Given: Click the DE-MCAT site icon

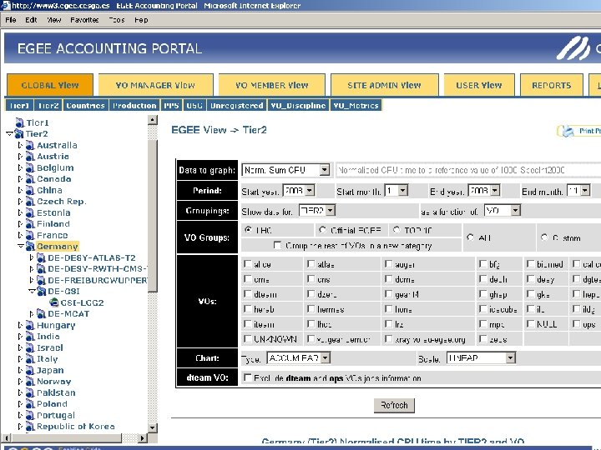Looking at the screenshot, I should pos(41,314).
